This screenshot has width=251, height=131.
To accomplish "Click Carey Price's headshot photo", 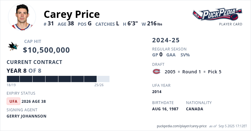I will coord(22,18).
